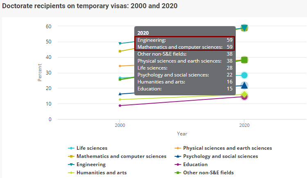This screenshot has height=178, width=307.
Task: Click the 2020 x-axis year label
Action: 244,126
